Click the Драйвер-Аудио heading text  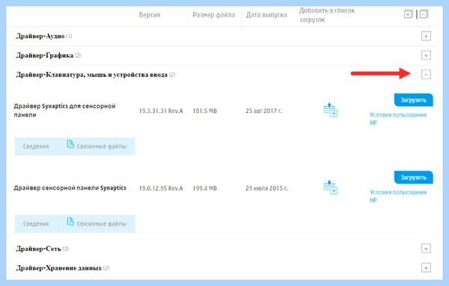coord(40,36)
